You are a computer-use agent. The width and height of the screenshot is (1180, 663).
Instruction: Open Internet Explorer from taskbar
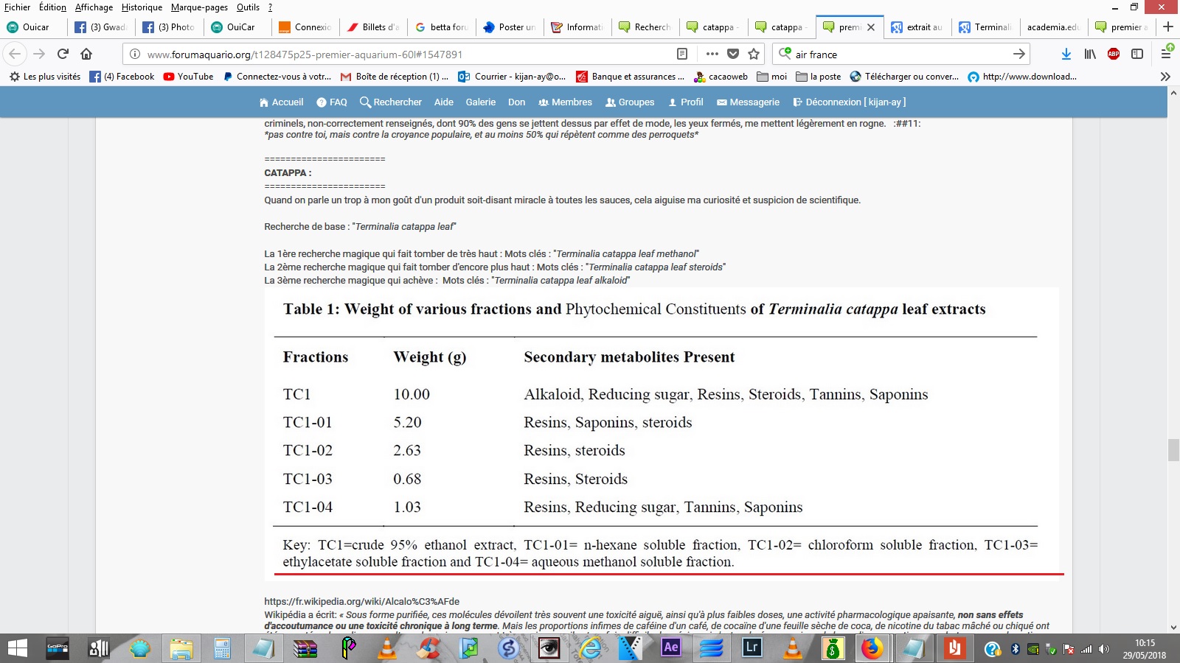(590, 648)
